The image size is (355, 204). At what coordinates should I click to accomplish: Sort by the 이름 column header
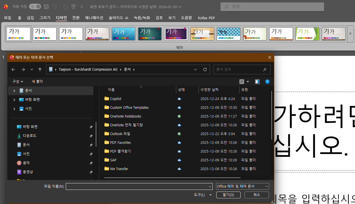point(111,90)
